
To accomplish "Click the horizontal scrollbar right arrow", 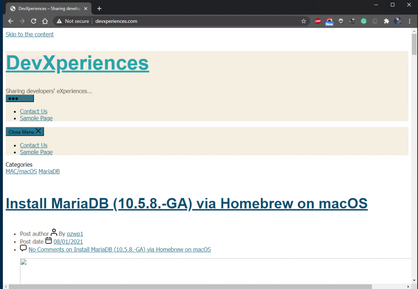I will 408,287.
